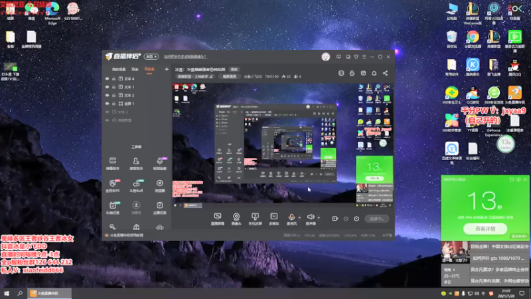
Task: Show the hidden 文本 3 layer
Action: click(107, 112)
